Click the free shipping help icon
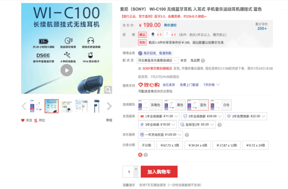The width and height of the screenshot is (288, 189). pos(203,61)
